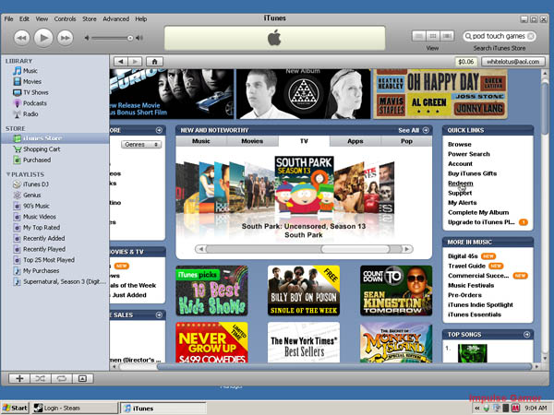
Task: Click the Power Search quick link
Action: pos(469,154)
